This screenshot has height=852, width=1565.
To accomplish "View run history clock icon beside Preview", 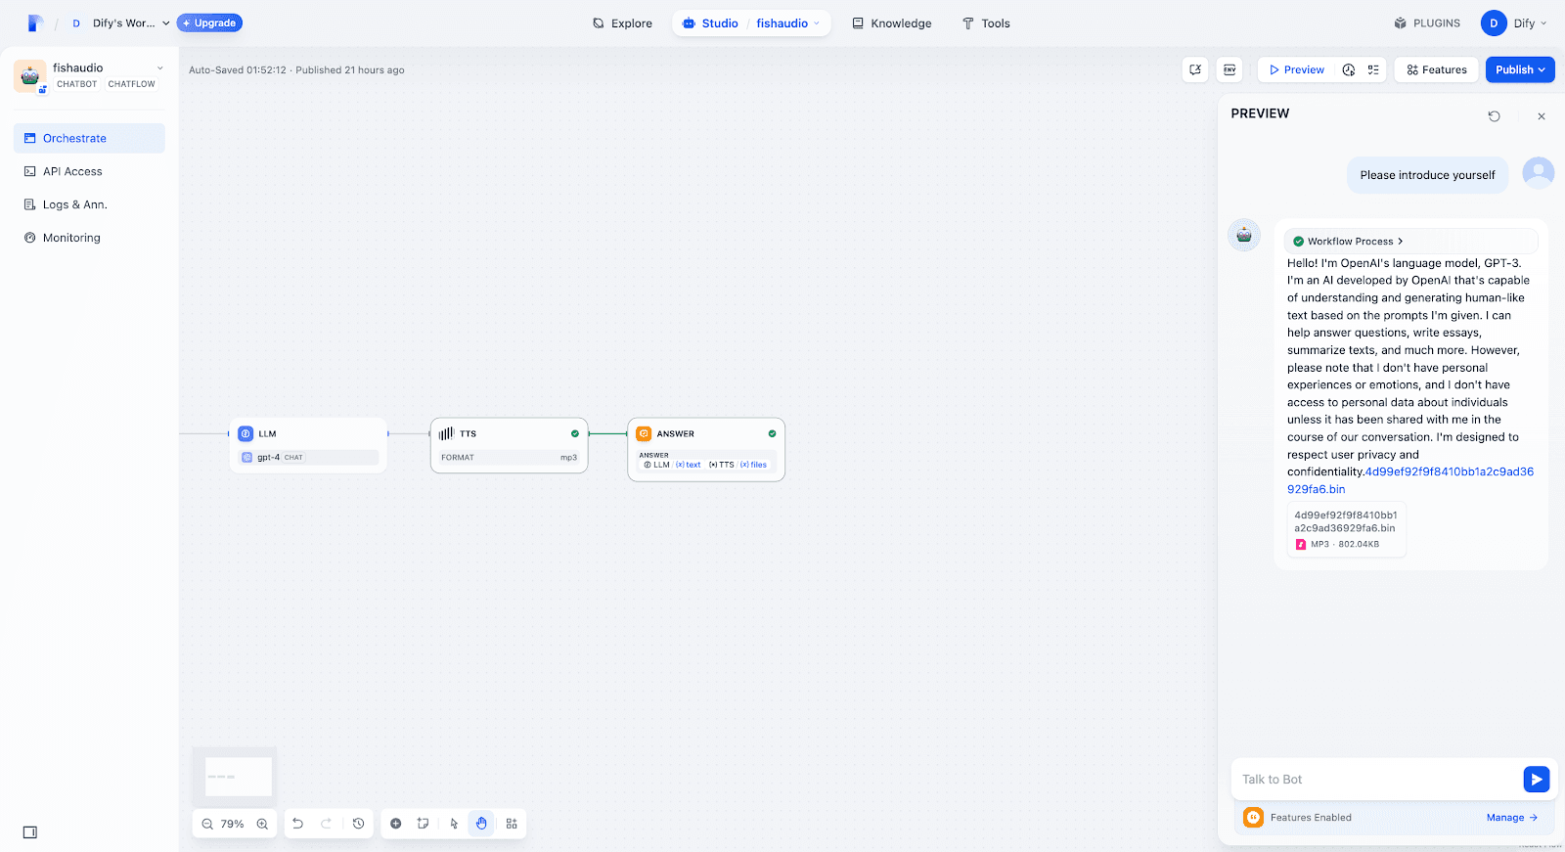I will (x=1349, y=69).
